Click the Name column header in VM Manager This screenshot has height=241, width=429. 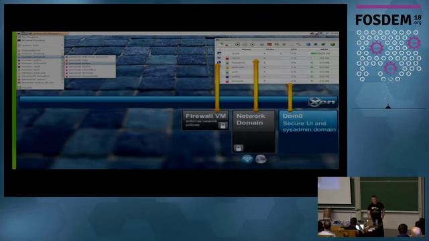247,49
